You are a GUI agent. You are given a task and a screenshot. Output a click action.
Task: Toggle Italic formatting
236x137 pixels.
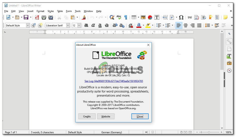pos(93,25)
